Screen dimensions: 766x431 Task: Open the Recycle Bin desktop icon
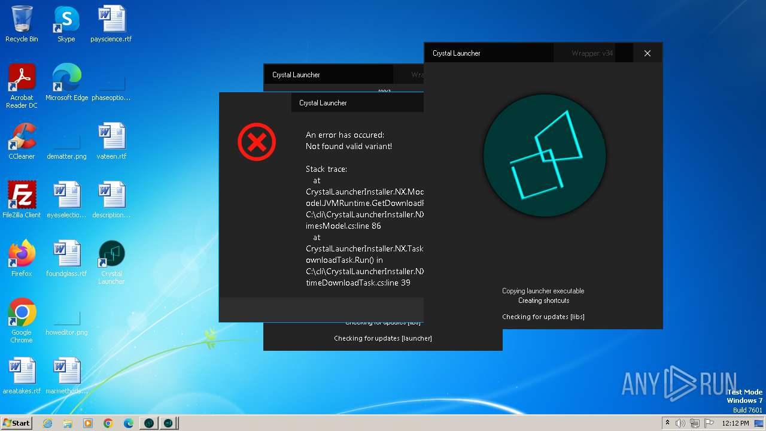22,24
